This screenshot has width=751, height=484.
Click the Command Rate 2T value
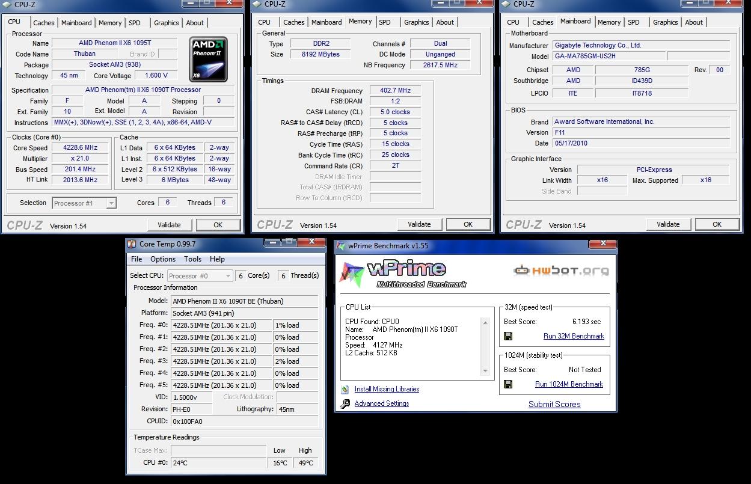395,166
